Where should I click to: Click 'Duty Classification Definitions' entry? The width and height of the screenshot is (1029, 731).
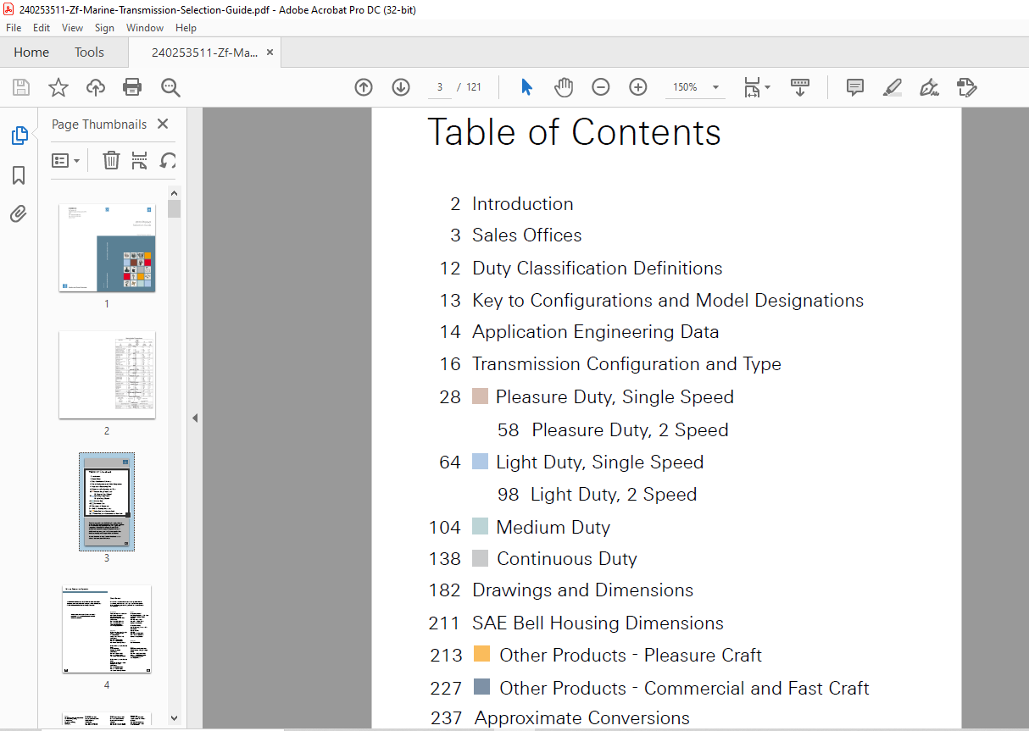[597, 269]
